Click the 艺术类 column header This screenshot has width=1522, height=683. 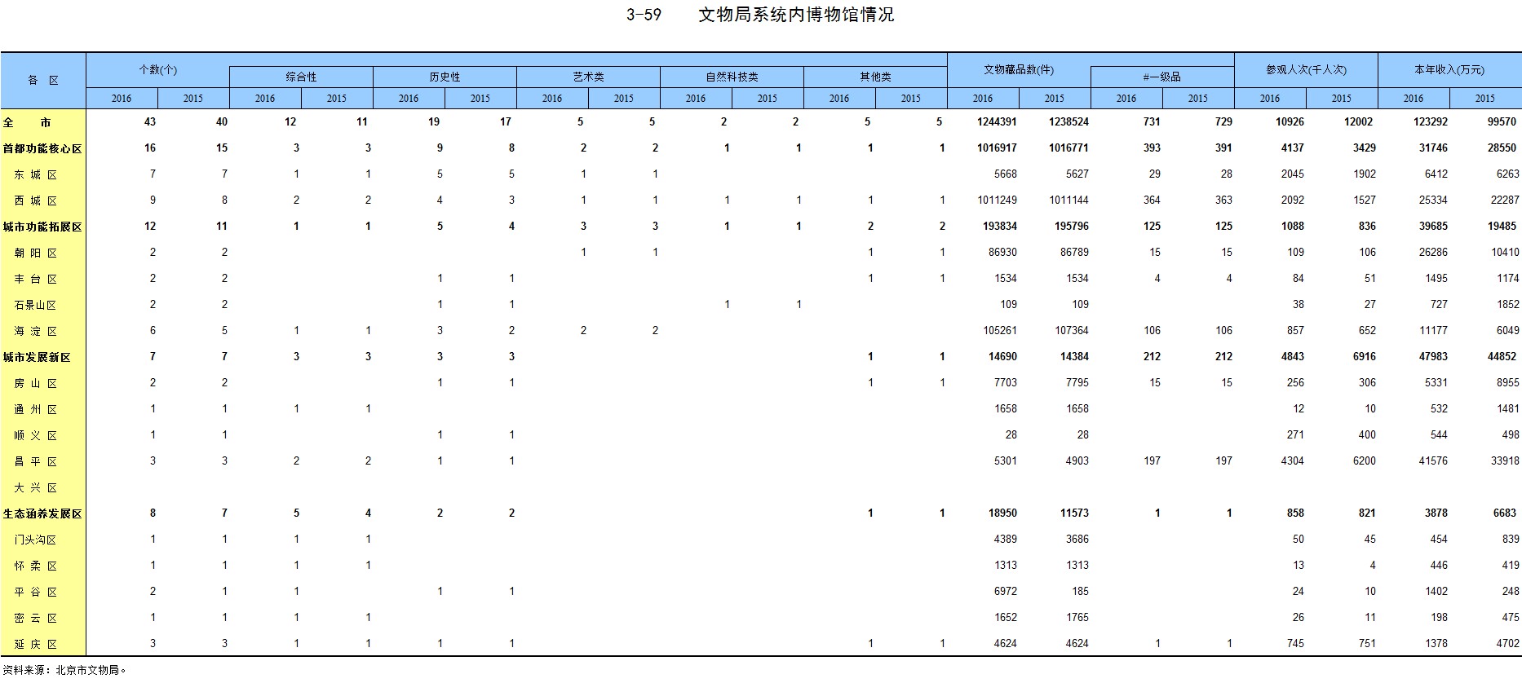tap(588, 77)
